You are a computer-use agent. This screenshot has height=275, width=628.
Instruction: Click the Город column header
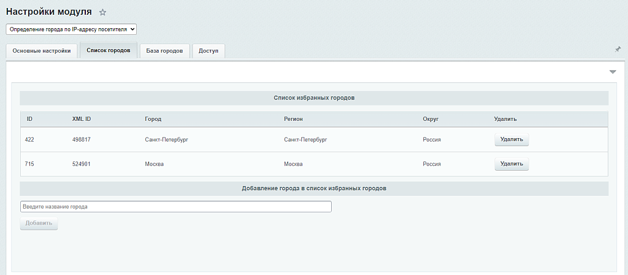(x=153, y=118)
